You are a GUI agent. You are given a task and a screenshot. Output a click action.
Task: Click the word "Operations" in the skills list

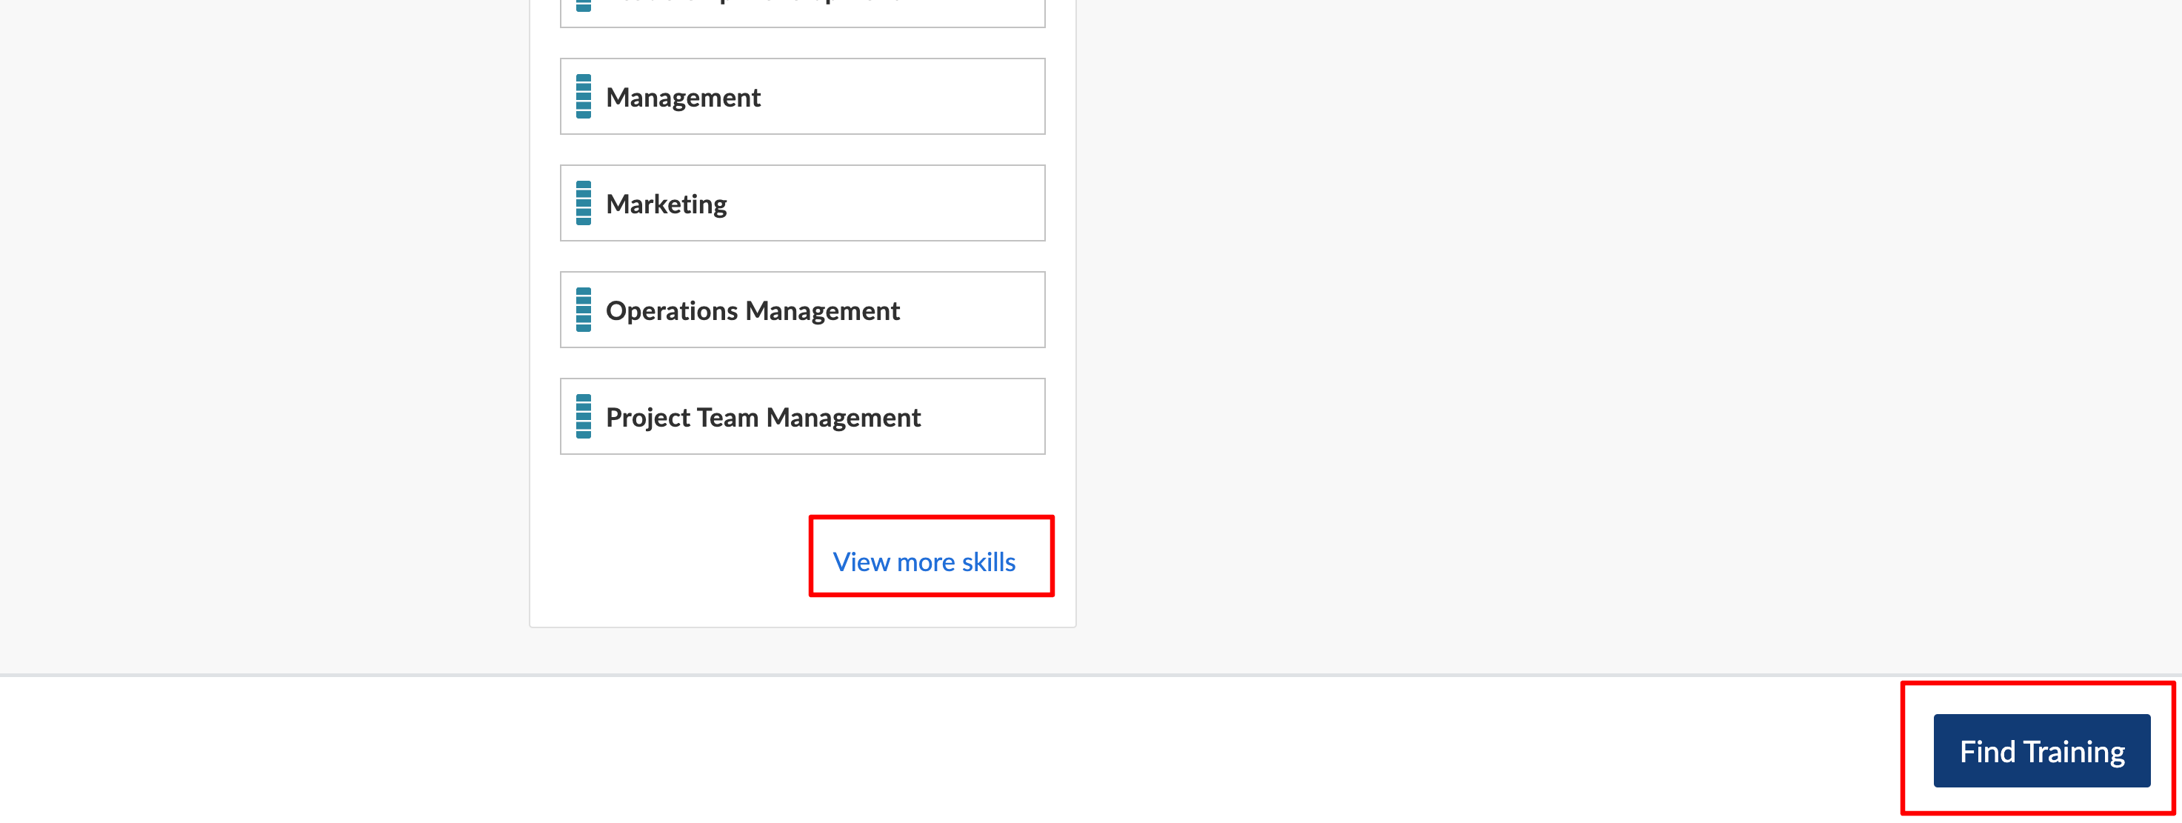click(x=672, y=311)
